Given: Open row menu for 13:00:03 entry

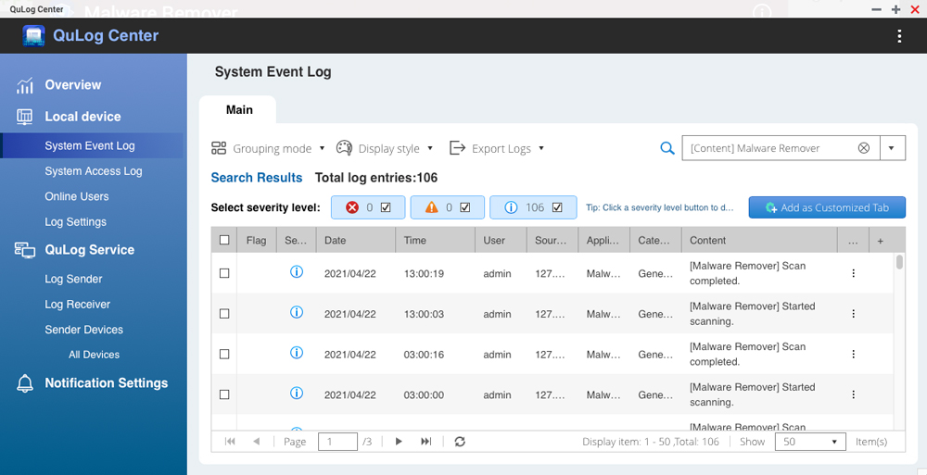Looking at the screenshot, I should tap(853, 314).
